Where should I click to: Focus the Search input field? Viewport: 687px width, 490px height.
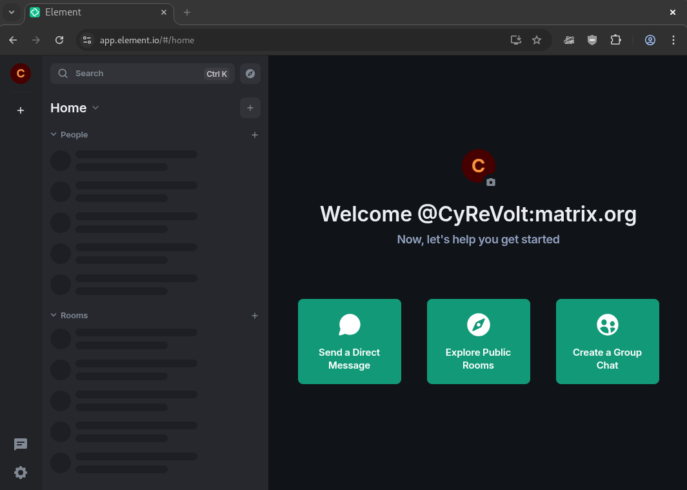143,73
